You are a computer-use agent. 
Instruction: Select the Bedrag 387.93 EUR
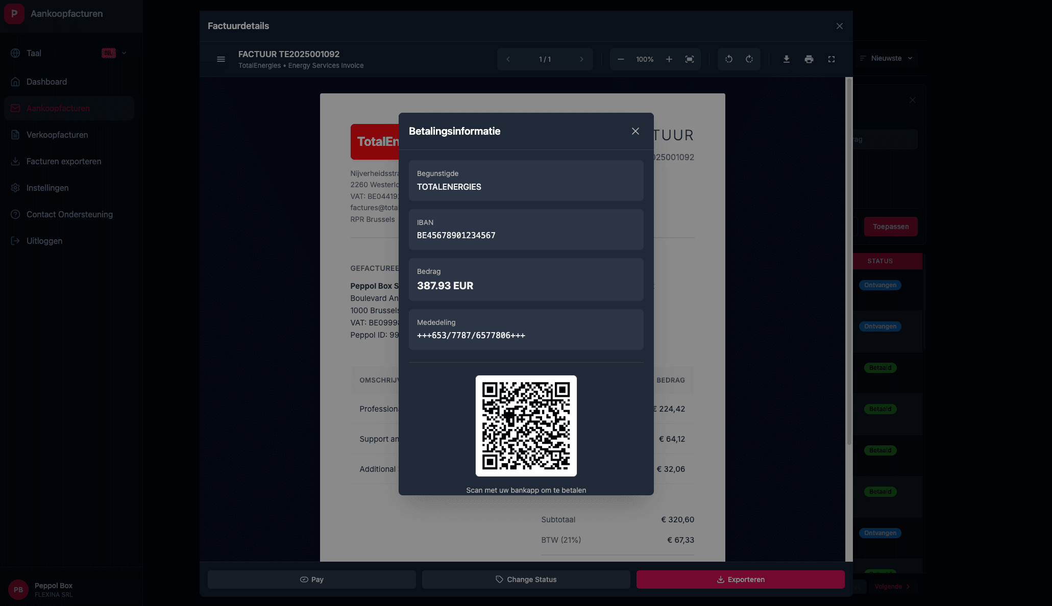(x=445, y=286)
